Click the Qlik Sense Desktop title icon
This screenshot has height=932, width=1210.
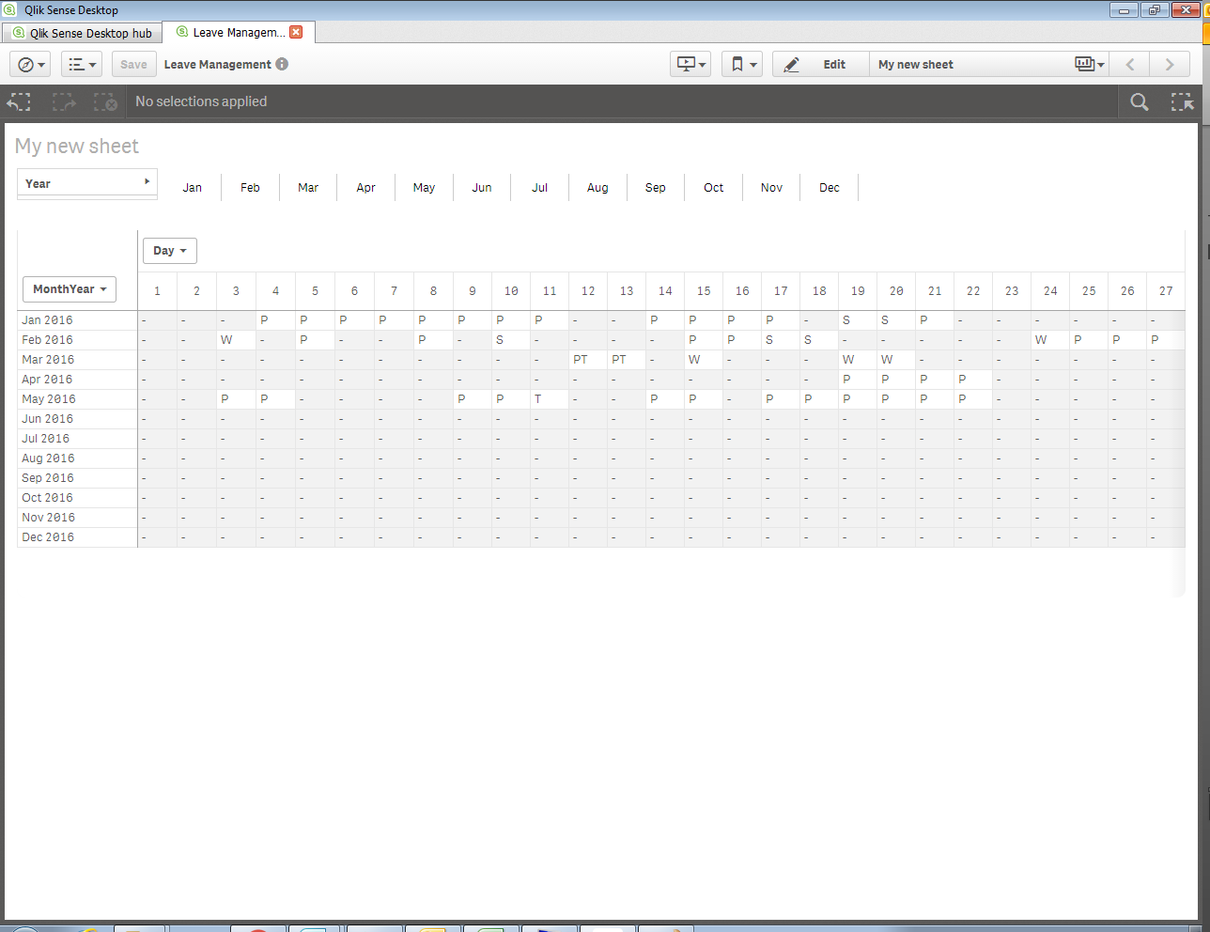[9, 9]
